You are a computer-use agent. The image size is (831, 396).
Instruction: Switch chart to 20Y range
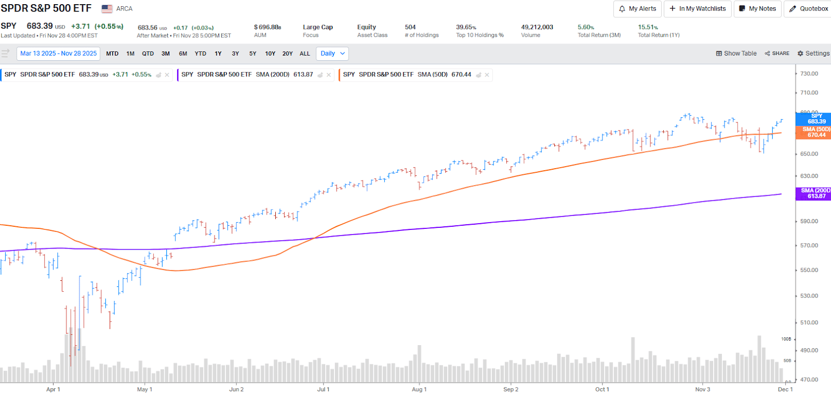pyautogui.click(x=288, y=53)
